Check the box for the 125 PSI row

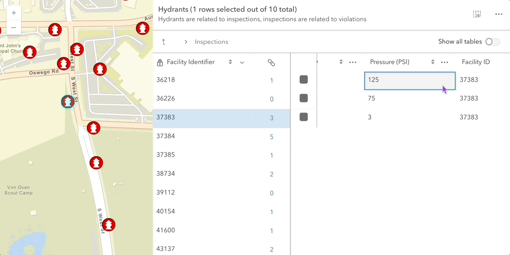(303, 80)
